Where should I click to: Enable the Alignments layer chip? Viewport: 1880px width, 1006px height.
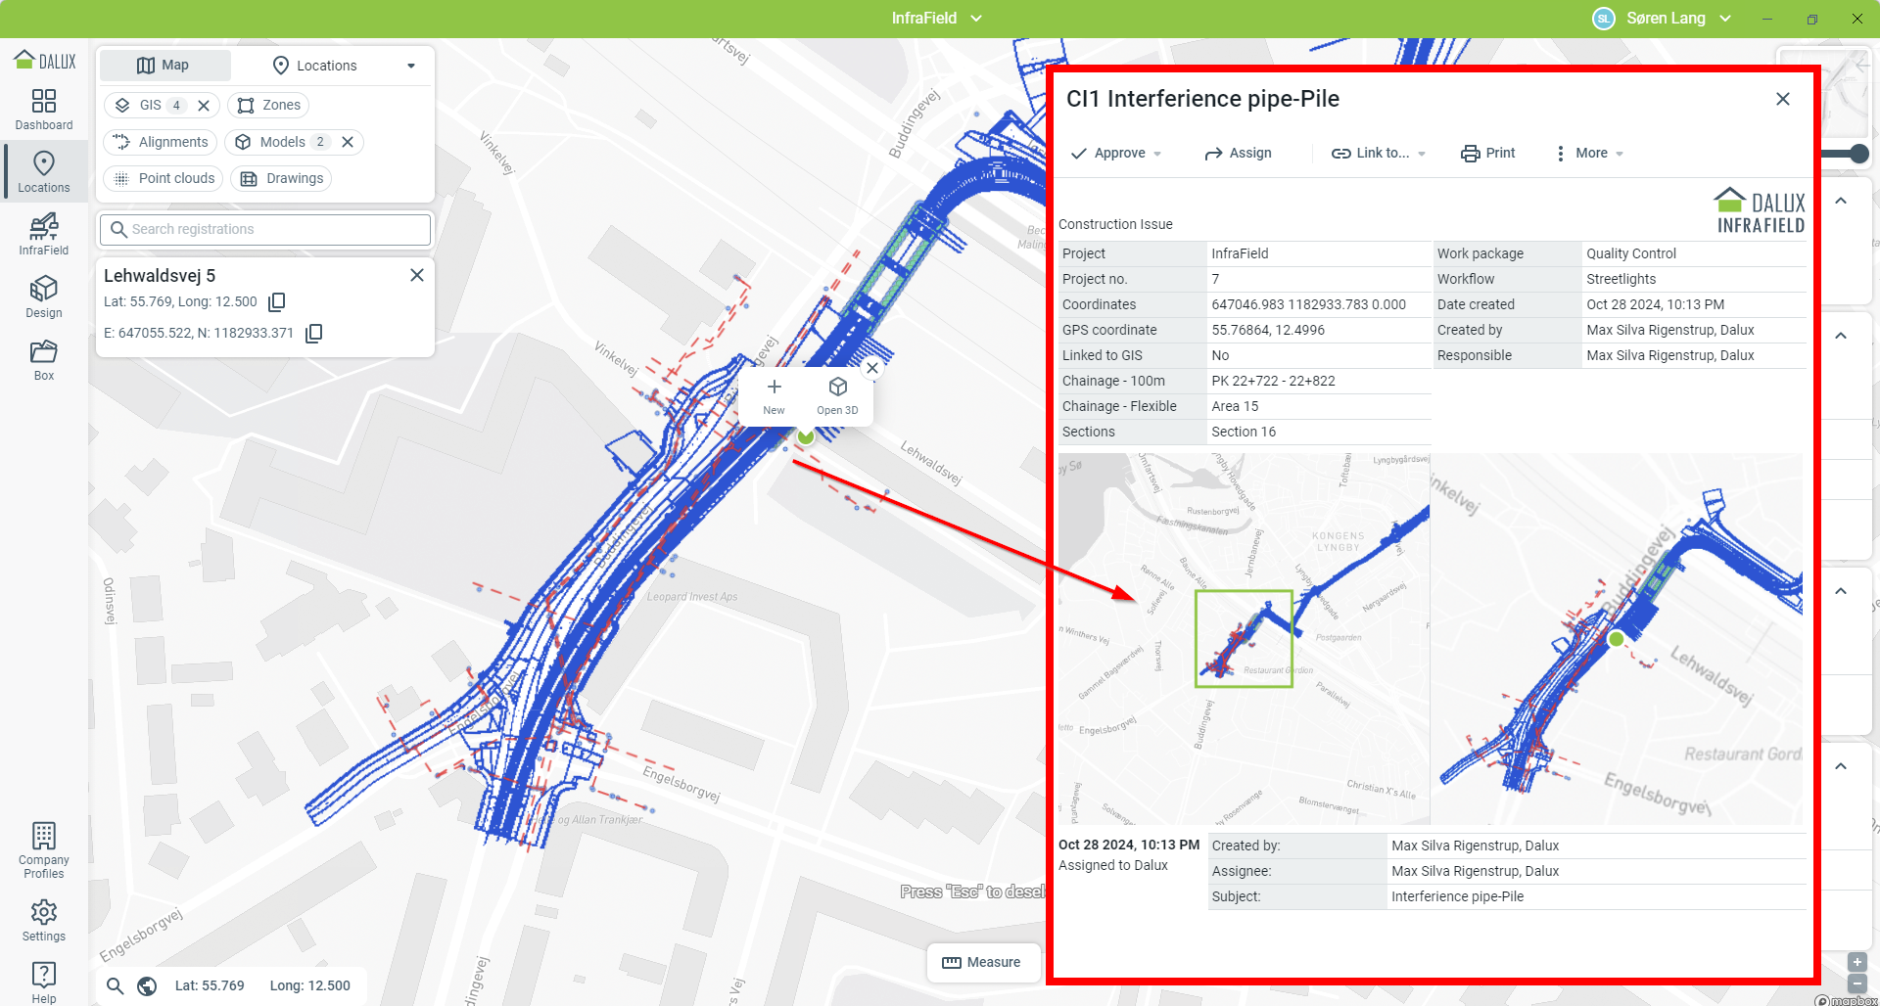(161, 142)
